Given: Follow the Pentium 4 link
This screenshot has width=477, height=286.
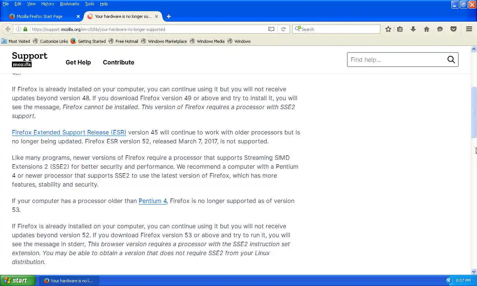Looking at the screenshot, I should coord(153,201).
